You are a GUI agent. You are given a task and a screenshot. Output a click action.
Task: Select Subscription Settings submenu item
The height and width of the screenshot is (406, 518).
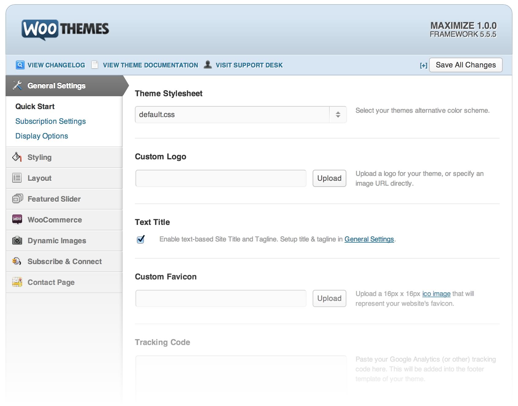[x=51, y=121]
